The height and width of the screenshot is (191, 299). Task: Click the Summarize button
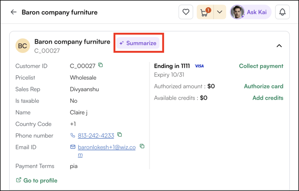point(138,43)
